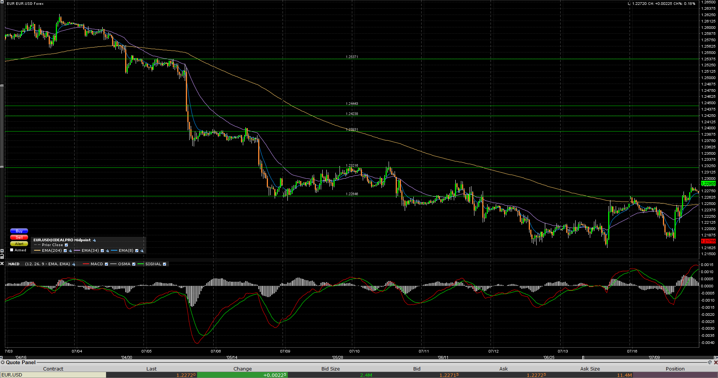Click the 1.23216 horizontal line label
Screen dimensions: 718x378
pyautogui.click(x=352, y=166)
